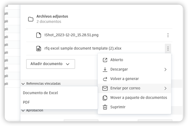Open the Añadir documento dropdown

[x=50, y=64]
